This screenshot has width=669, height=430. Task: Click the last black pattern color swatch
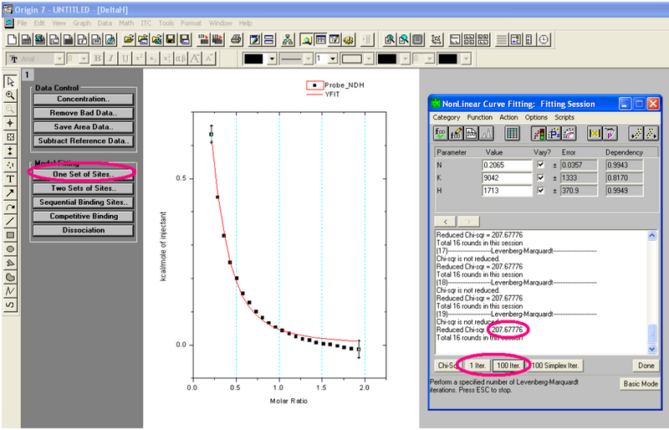point(448,59)
